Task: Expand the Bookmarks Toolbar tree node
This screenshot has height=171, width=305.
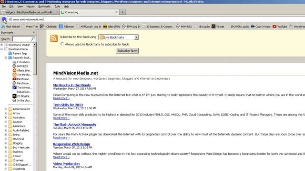Action: tap(1, 45)
